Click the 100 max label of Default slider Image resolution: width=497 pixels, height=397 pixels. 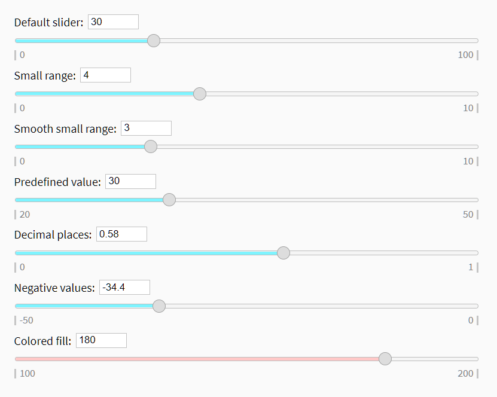coord(465,54)
